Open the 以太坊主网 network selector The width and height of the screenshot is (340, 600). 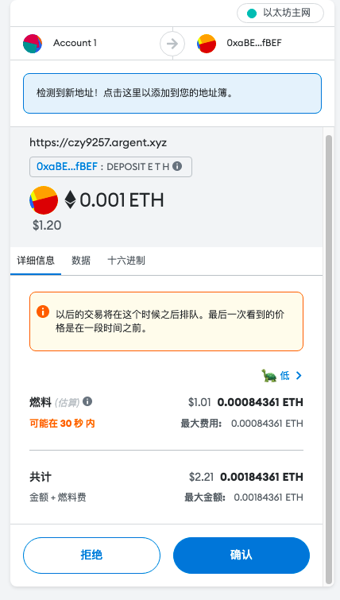[x=280, y=14]
